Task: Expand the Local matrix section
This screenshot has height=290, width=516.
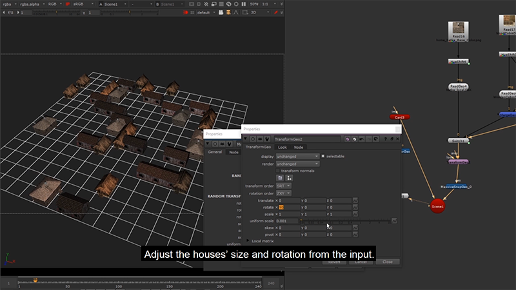Action: tap(248, 240)
